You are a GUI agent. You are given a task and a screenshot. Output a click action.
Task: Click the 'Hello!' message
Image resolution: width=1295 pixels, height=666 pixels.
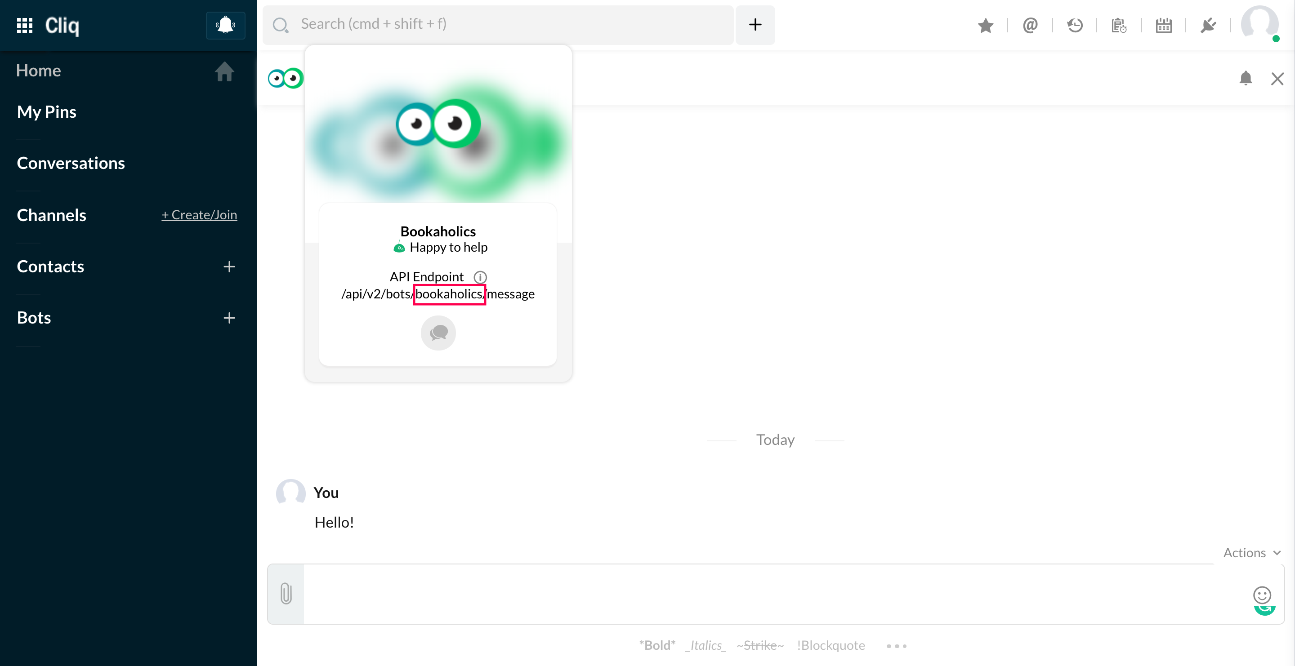[x=334, y=522]
